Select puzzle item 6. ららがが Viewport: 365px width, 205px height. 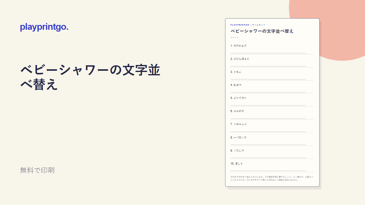coord(237,111)
